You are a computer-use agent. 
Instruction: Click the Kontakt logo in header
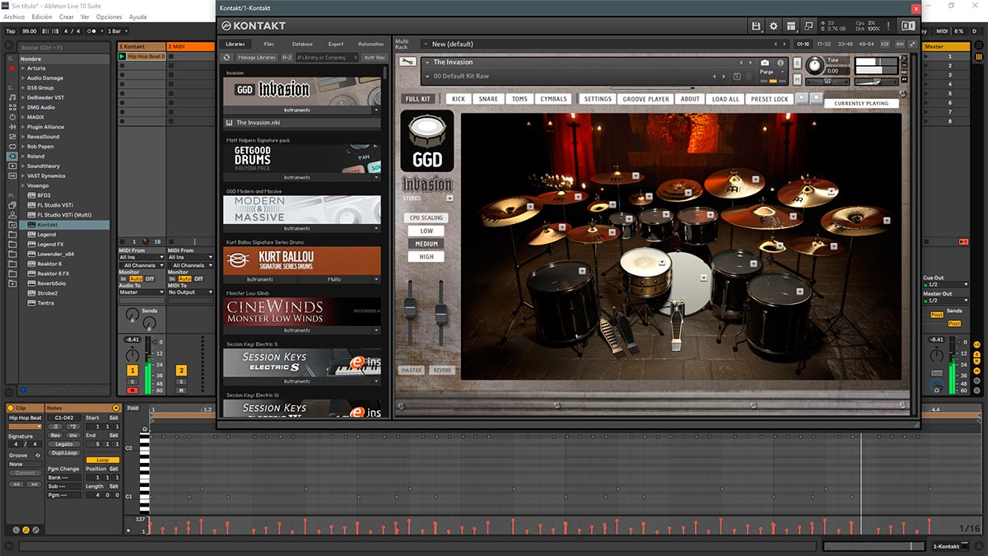point(254,26)
